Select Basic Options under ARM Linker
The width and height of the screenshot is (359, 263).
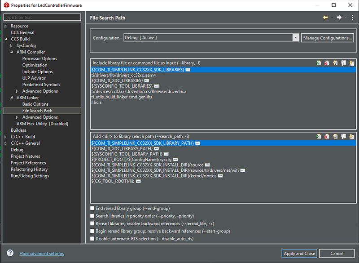[x=35, y=104]
